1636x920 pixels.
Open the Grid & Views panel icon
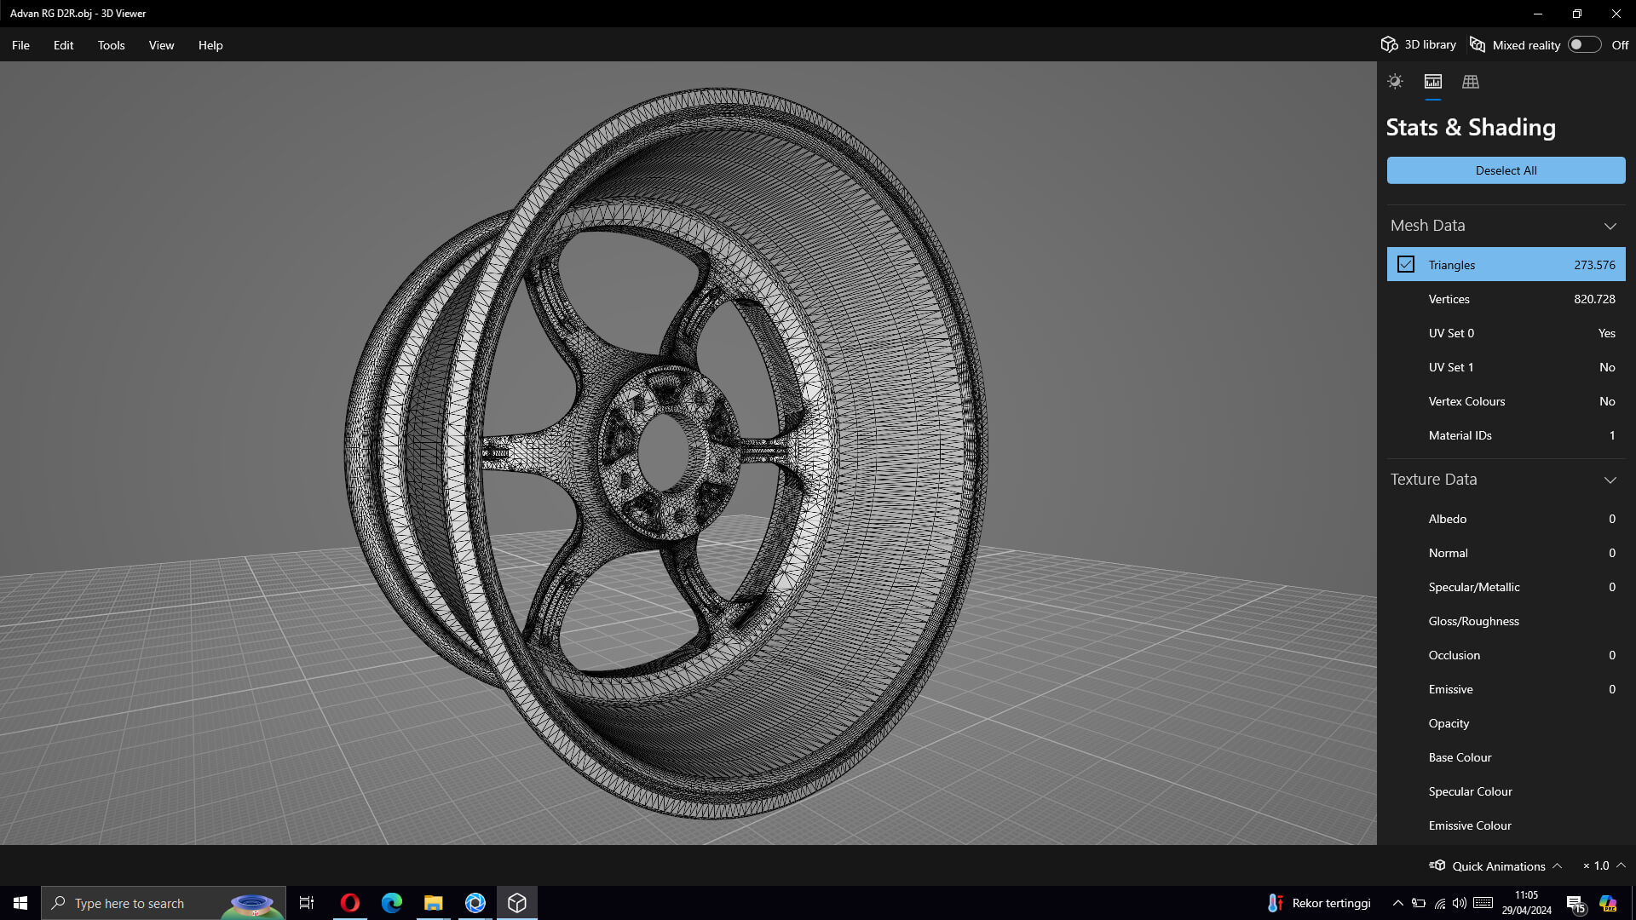point(1471,82)
